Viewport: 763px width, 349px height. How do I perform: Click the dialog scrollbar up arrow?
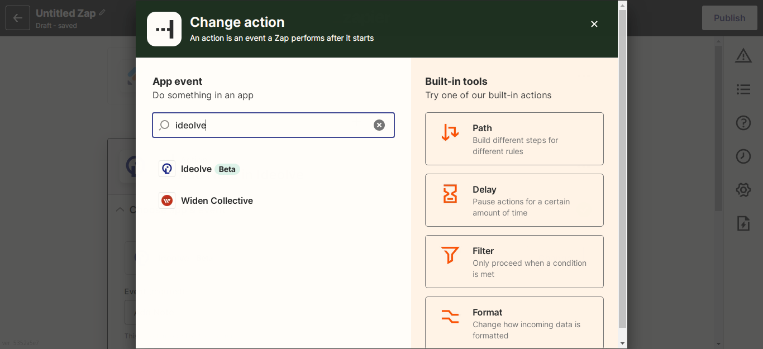[x=623, y=5]
